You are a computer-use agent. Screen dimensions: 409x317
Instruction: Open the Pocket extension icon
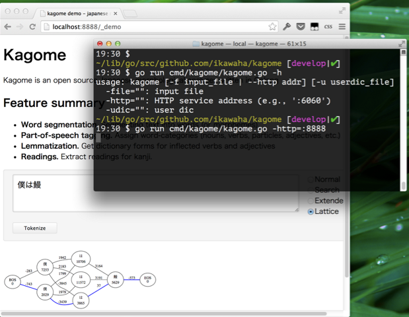pos(301,26)
